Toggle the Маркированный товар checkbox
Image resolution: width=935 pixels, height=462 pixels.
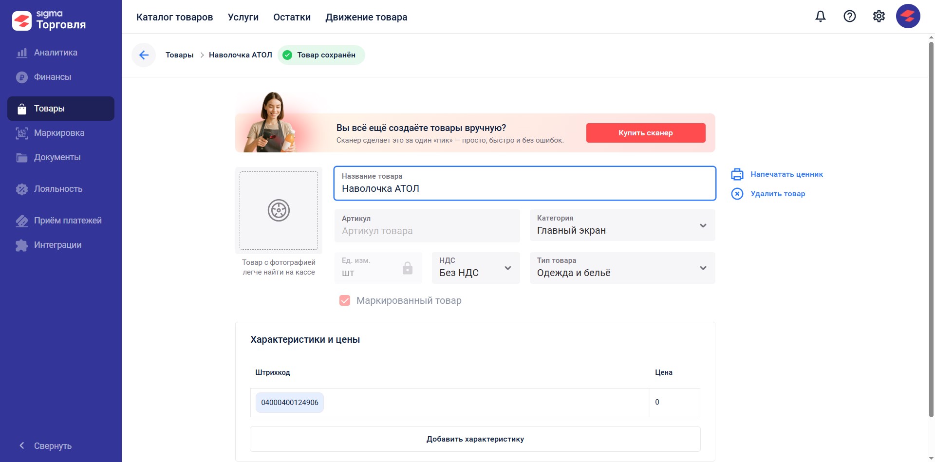click(345, 300)
